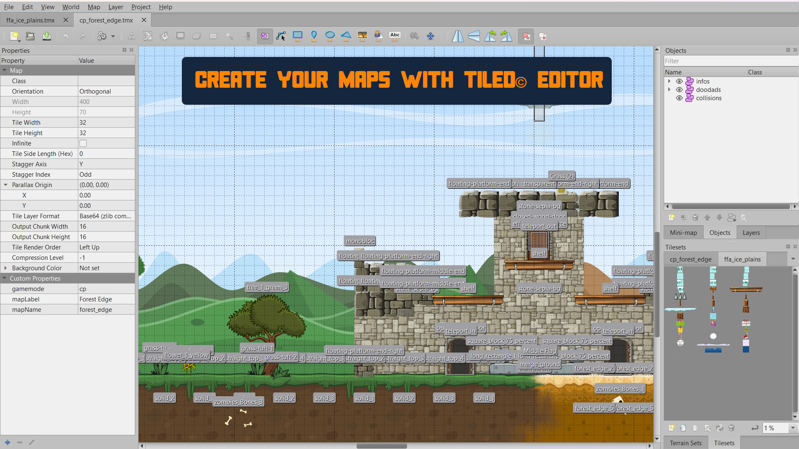Select the Edit Polygons tool

[281, 36]
